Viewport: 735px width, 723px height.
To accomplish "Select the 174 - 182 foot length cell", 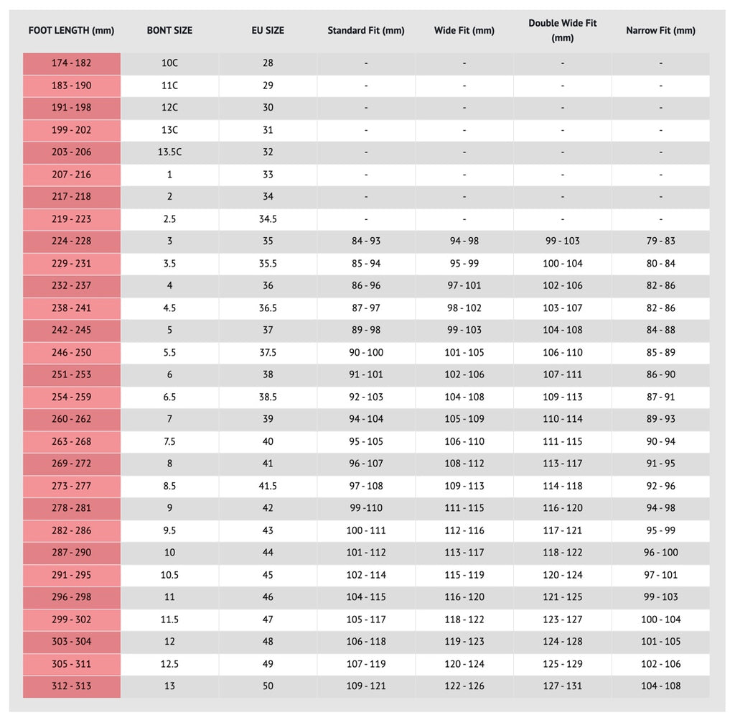I will tap(71, 63).
